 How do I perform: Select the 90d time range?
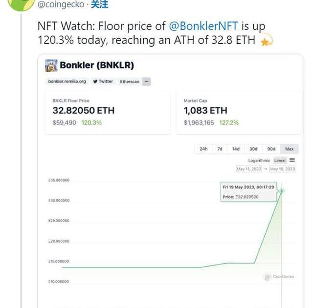(271, 149)
